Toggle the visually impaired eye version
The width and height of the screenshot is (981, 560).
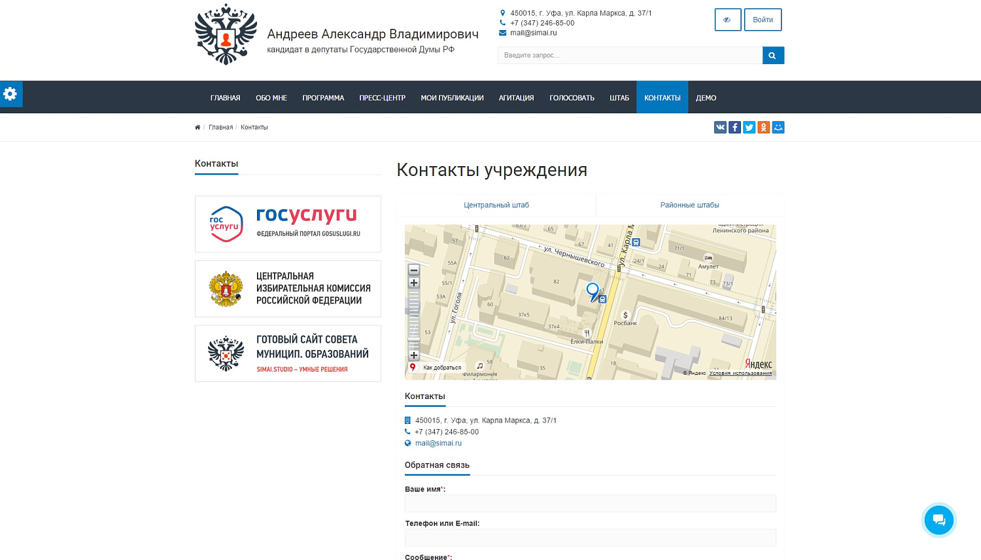pos(727,20)
